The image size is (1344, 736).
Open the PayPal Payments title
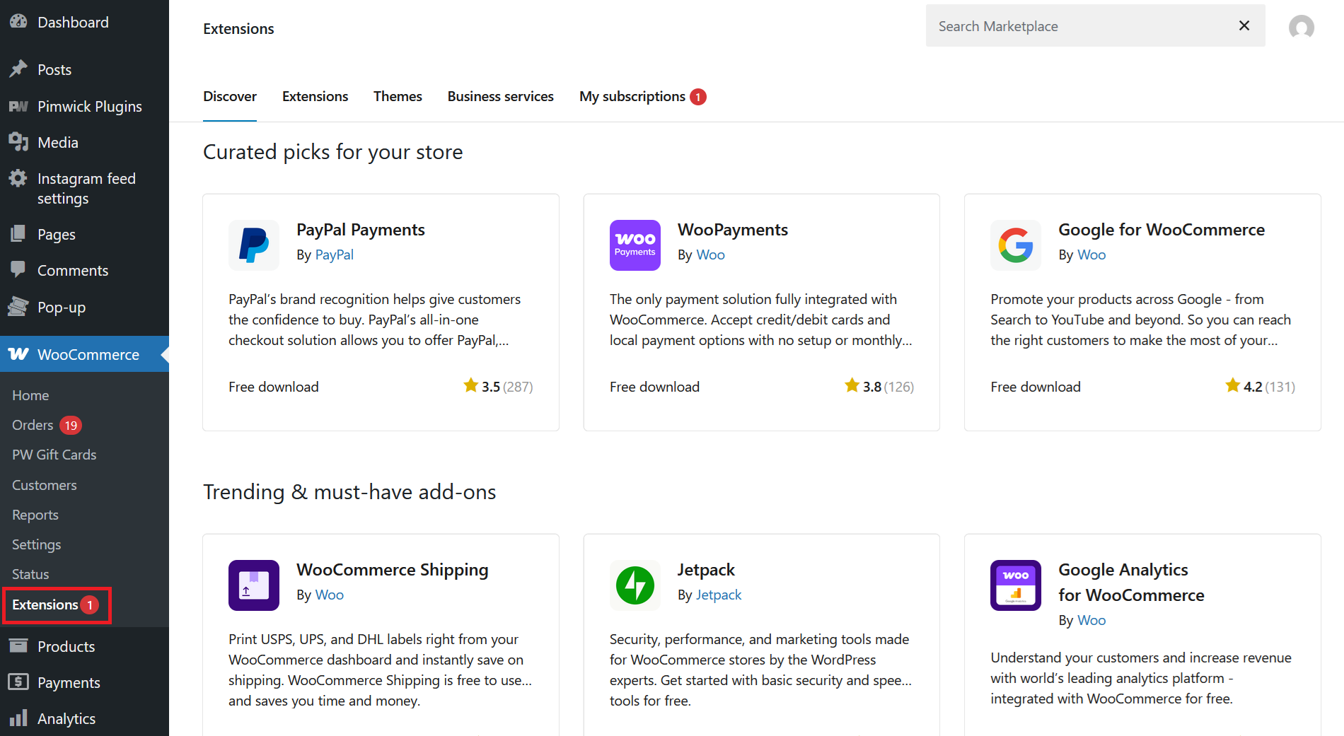coord(360,230)
